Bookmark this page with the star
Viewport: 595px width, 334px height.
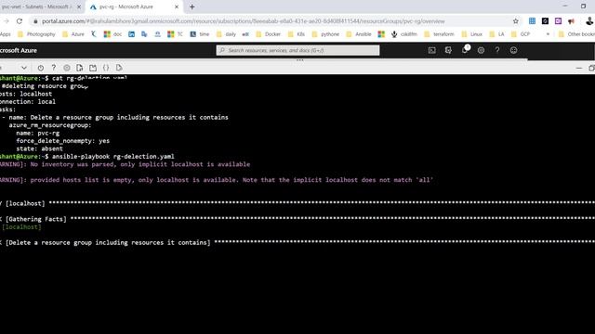pos(516,21)
